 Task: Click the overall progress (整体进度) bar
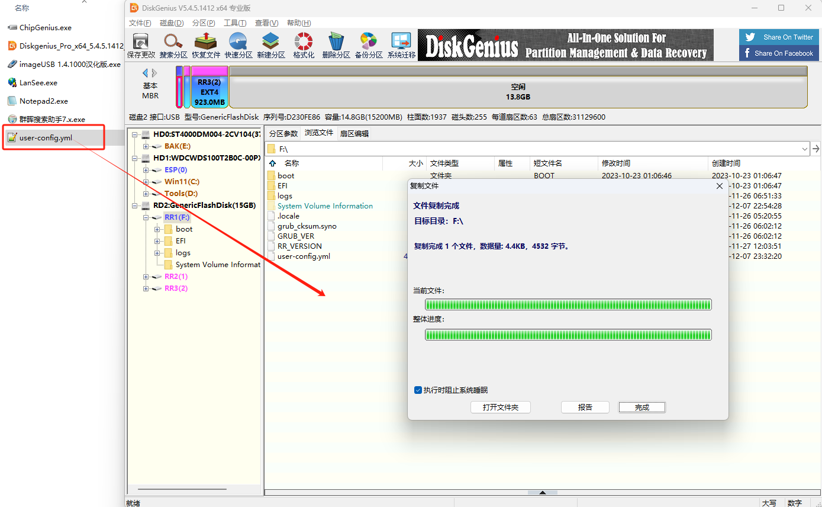[x=568, y=335]
